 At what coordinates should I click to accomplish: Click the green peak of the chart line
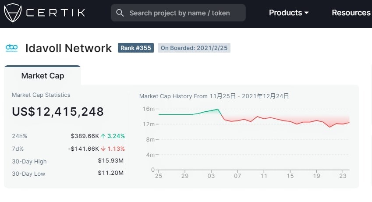coord(218,109)
